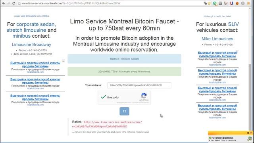Click the 'Phone: +1-514-244-5466' text

point(218,44)
